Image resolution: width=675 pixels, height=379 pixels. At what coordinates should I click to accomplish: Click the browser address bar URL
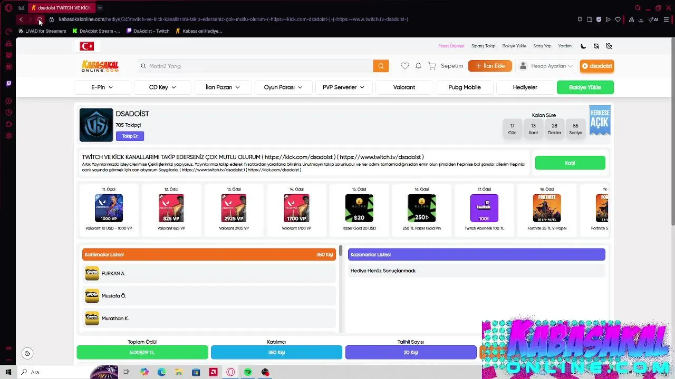tap(234, 19)
